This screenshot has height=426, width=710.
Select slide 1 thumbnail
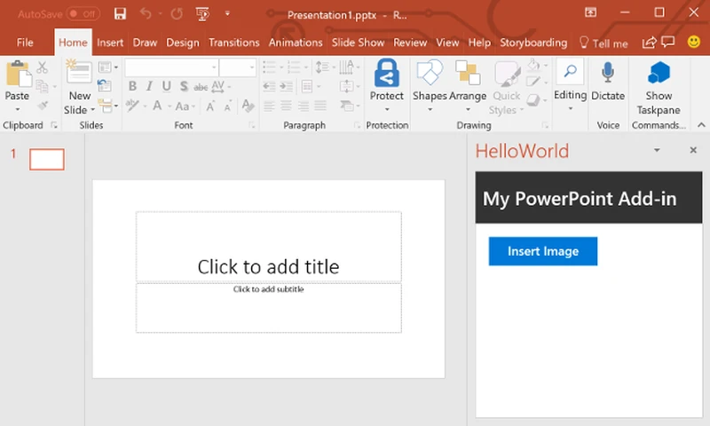[x=47, y=159]
